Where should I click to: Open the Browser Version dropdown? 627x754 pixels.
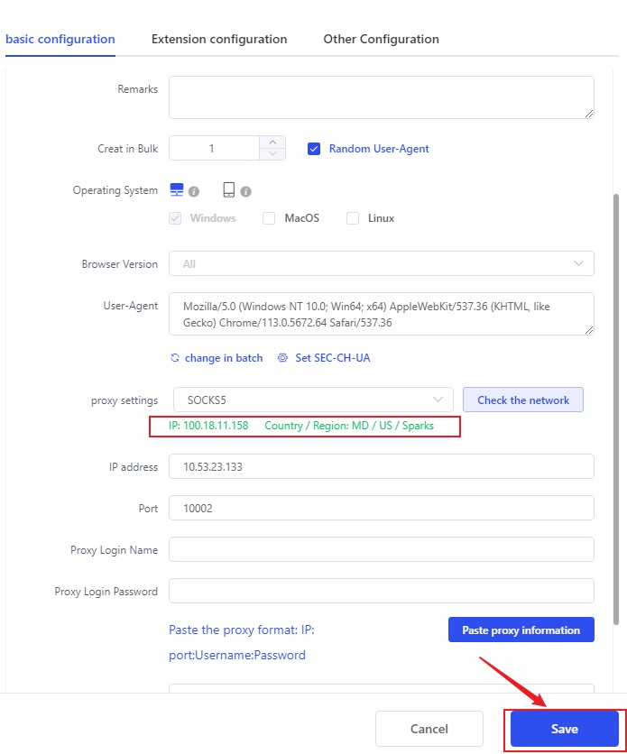(382, 263)
